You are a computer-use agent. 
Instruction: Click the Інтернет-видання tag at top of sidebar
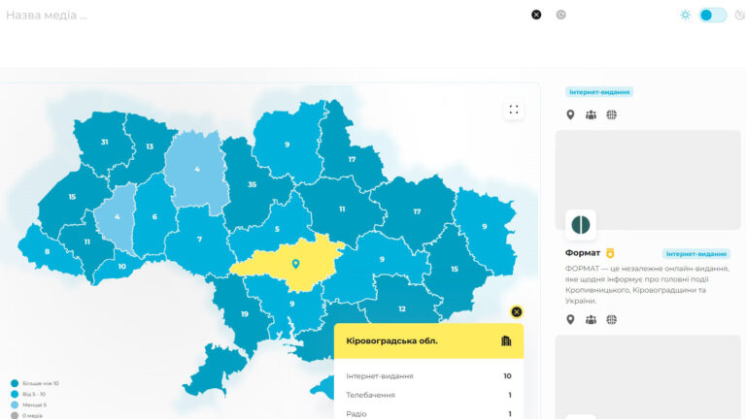[x=599, y=92]
